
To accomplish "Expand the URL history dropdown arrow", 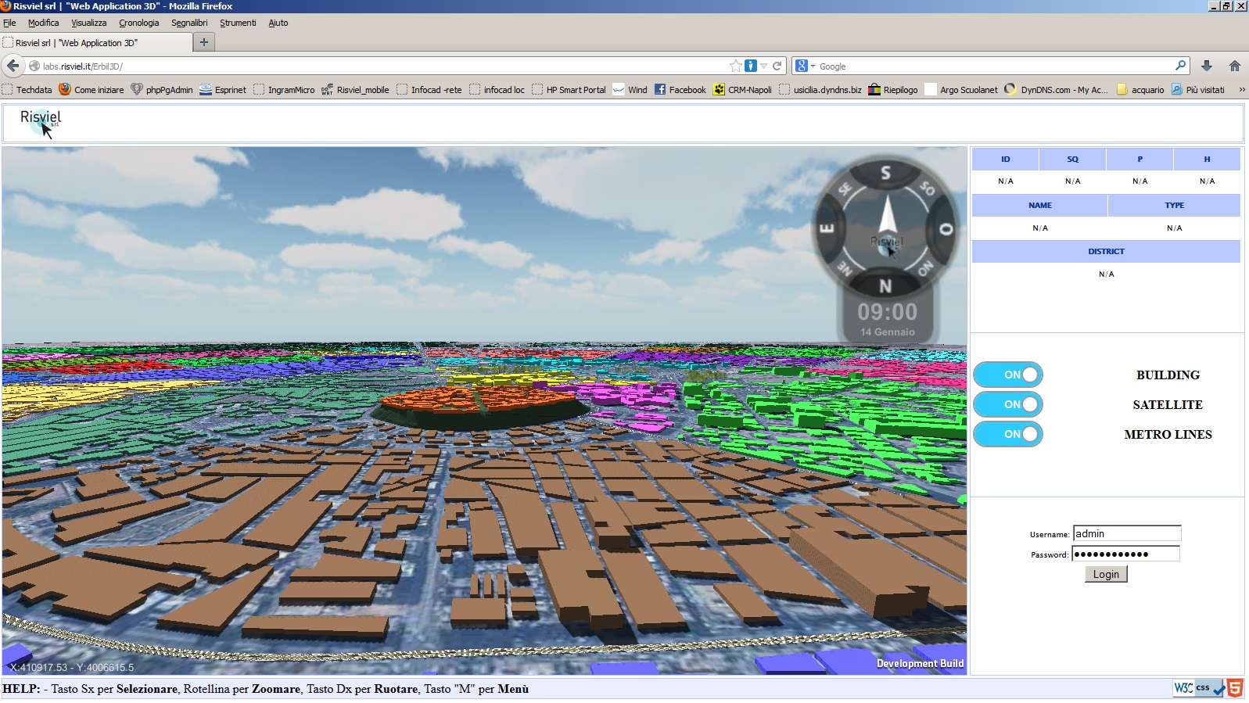I will point(764,66).
